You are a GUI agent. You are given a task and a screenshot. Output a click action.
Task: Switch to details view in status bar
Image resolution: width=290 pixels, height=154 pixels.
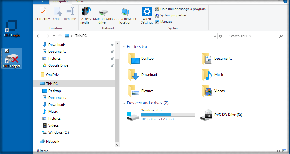pyautogui.click(x=278, y=151)
